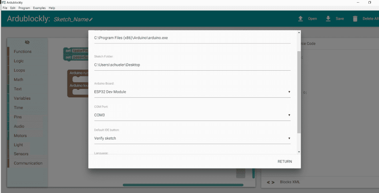
Task: Click the settings dialog scrollbar down arrow
Action: point(299,152)
